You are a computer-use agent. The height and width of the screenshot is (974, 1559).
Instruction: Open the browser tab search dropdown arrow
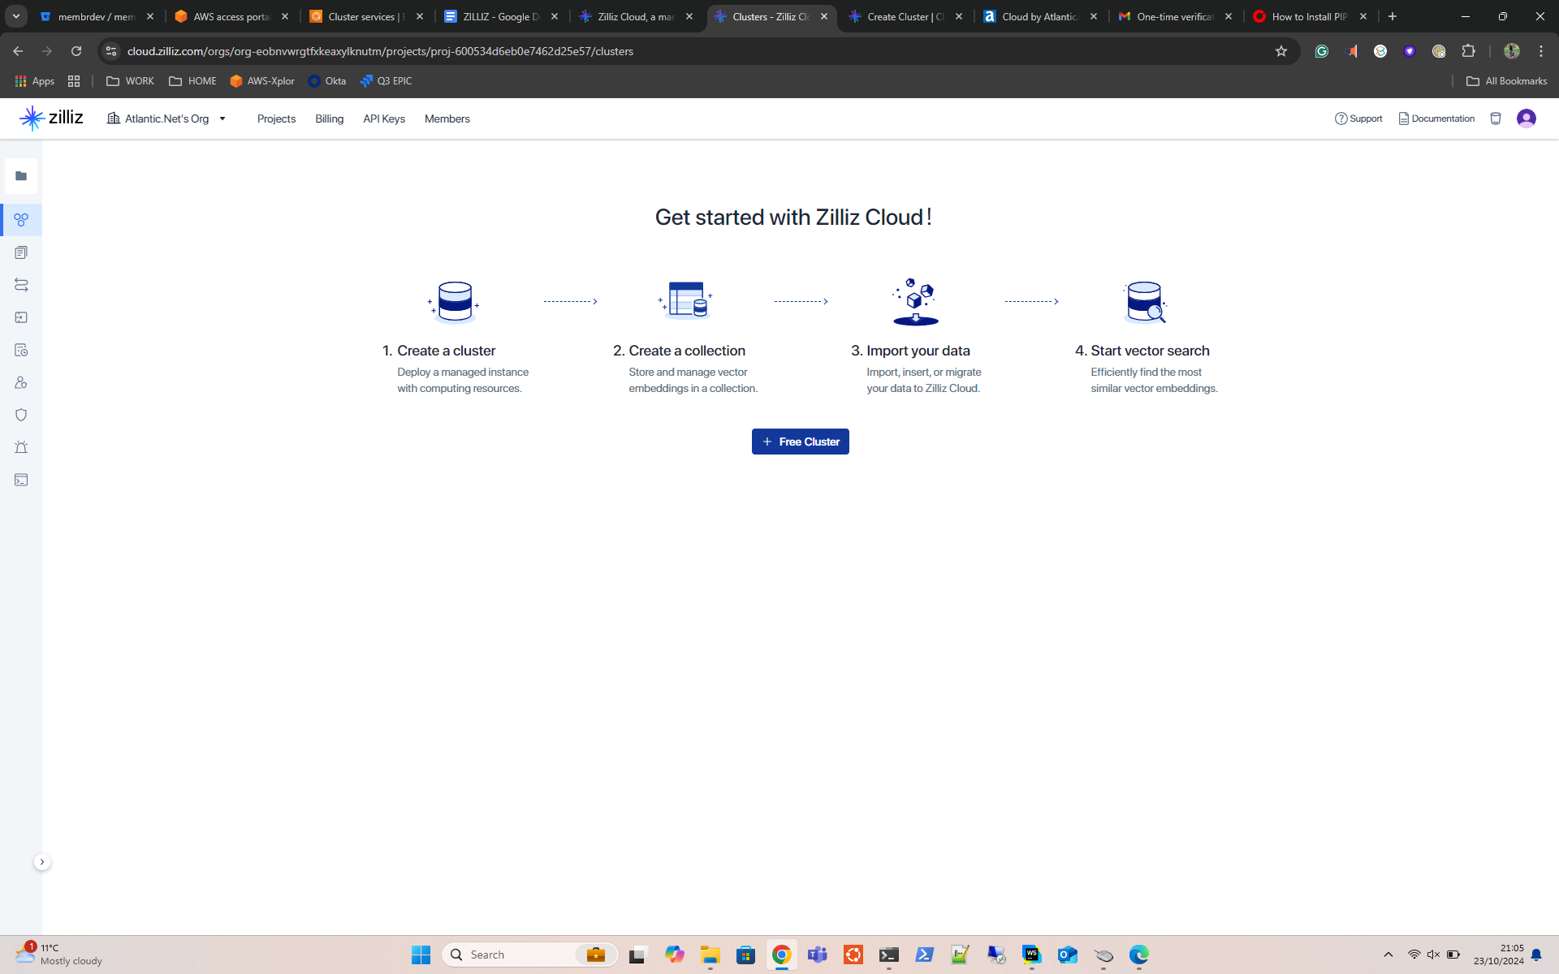tap(16, 16)
